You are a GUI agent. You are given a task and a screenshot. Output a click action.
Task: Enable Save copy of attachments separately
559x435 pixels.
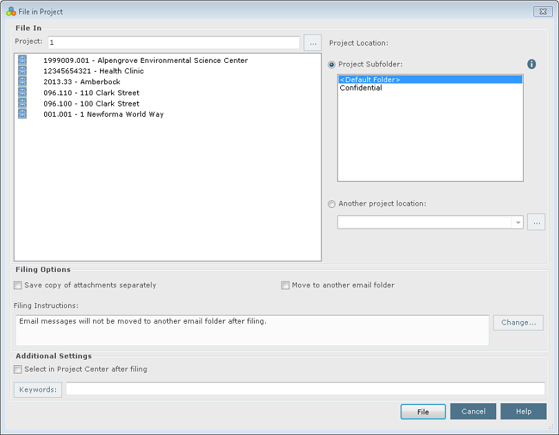(18, 285)
